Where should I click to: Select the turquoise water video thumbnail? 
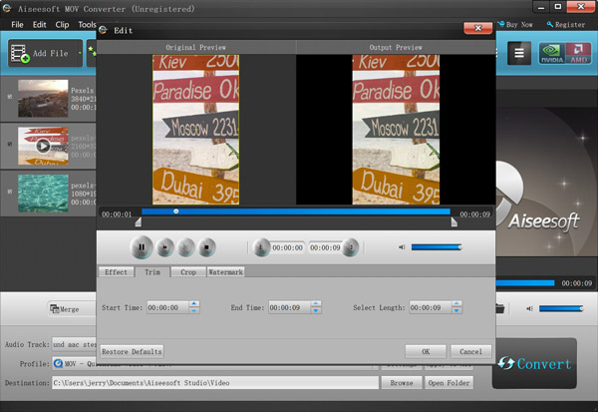43,194
